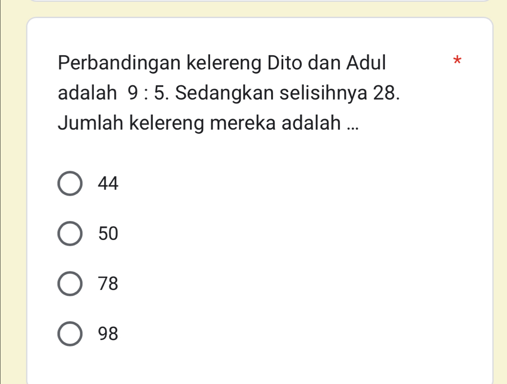Choose the 50 answer radio button
Image resolution: width=507 pixels, height=384 pixels.
(x=70, y=234)
